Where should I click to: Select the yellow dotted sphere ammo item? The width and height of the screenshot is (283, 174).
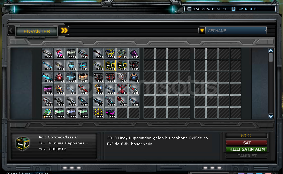(x=98, y=113)
